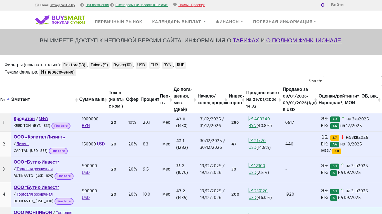
Task: Click the heart icon beside Помочь Проекту
Action: coord(175,5)
